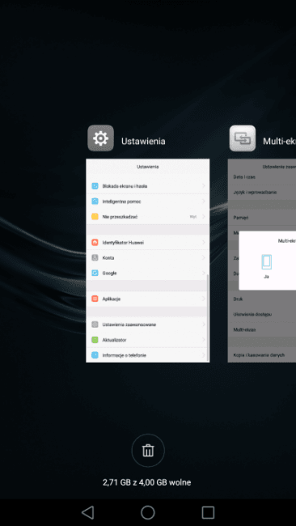Screen dimensions: 296x526
Task: Click the Ustawienia header inside settings preview
Action: tap(147, 167)
